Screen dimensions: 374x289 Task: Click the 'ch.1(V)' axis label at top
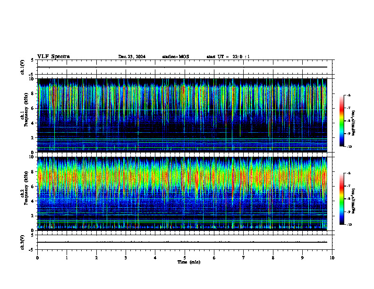point(22,67)
